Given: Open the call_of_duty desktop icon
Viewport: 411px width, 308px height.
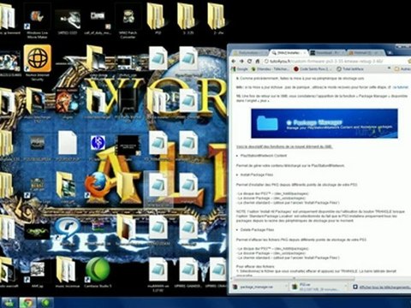Looking at the screenshot, I should 98,22.
